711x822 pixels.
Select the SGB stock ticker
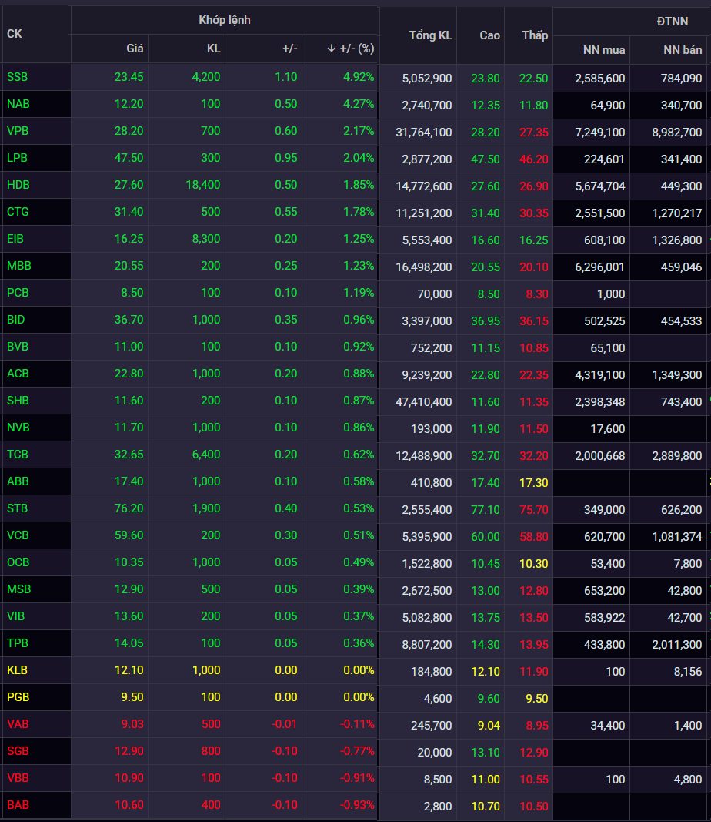coord(18,751)
